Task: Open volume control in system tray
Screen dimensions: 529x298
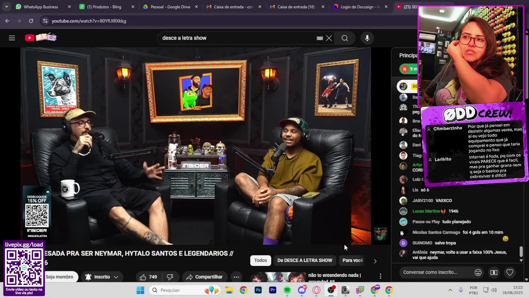Action: point(494,290)
